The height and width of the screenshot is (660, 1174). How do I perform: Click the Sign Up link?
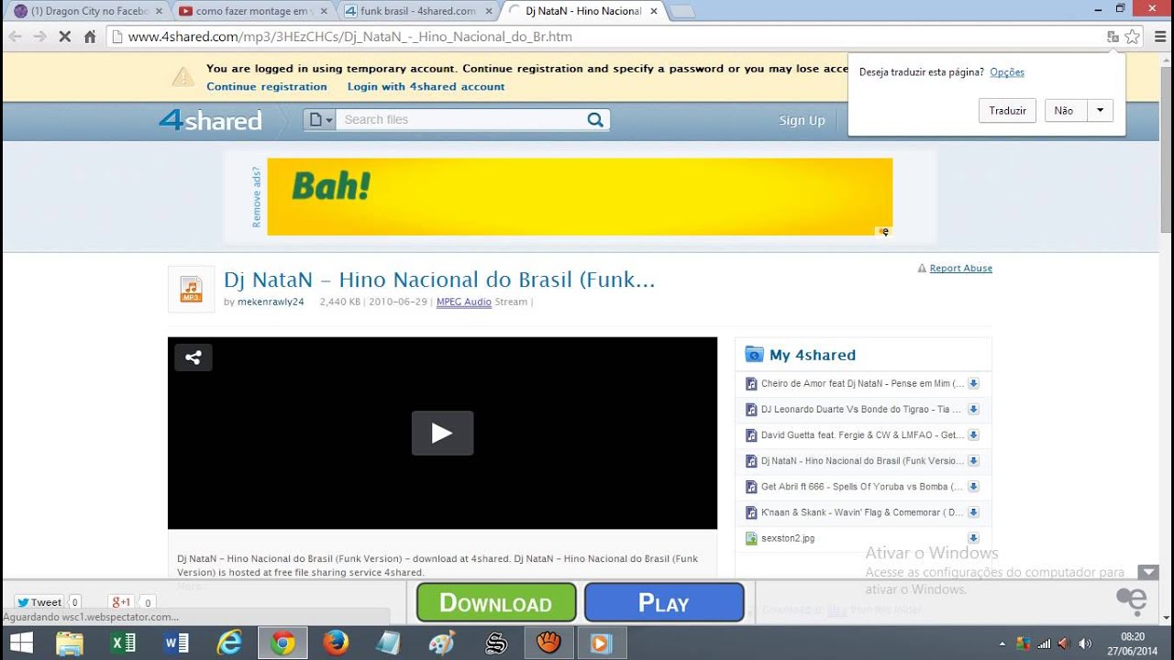[802, 120]
